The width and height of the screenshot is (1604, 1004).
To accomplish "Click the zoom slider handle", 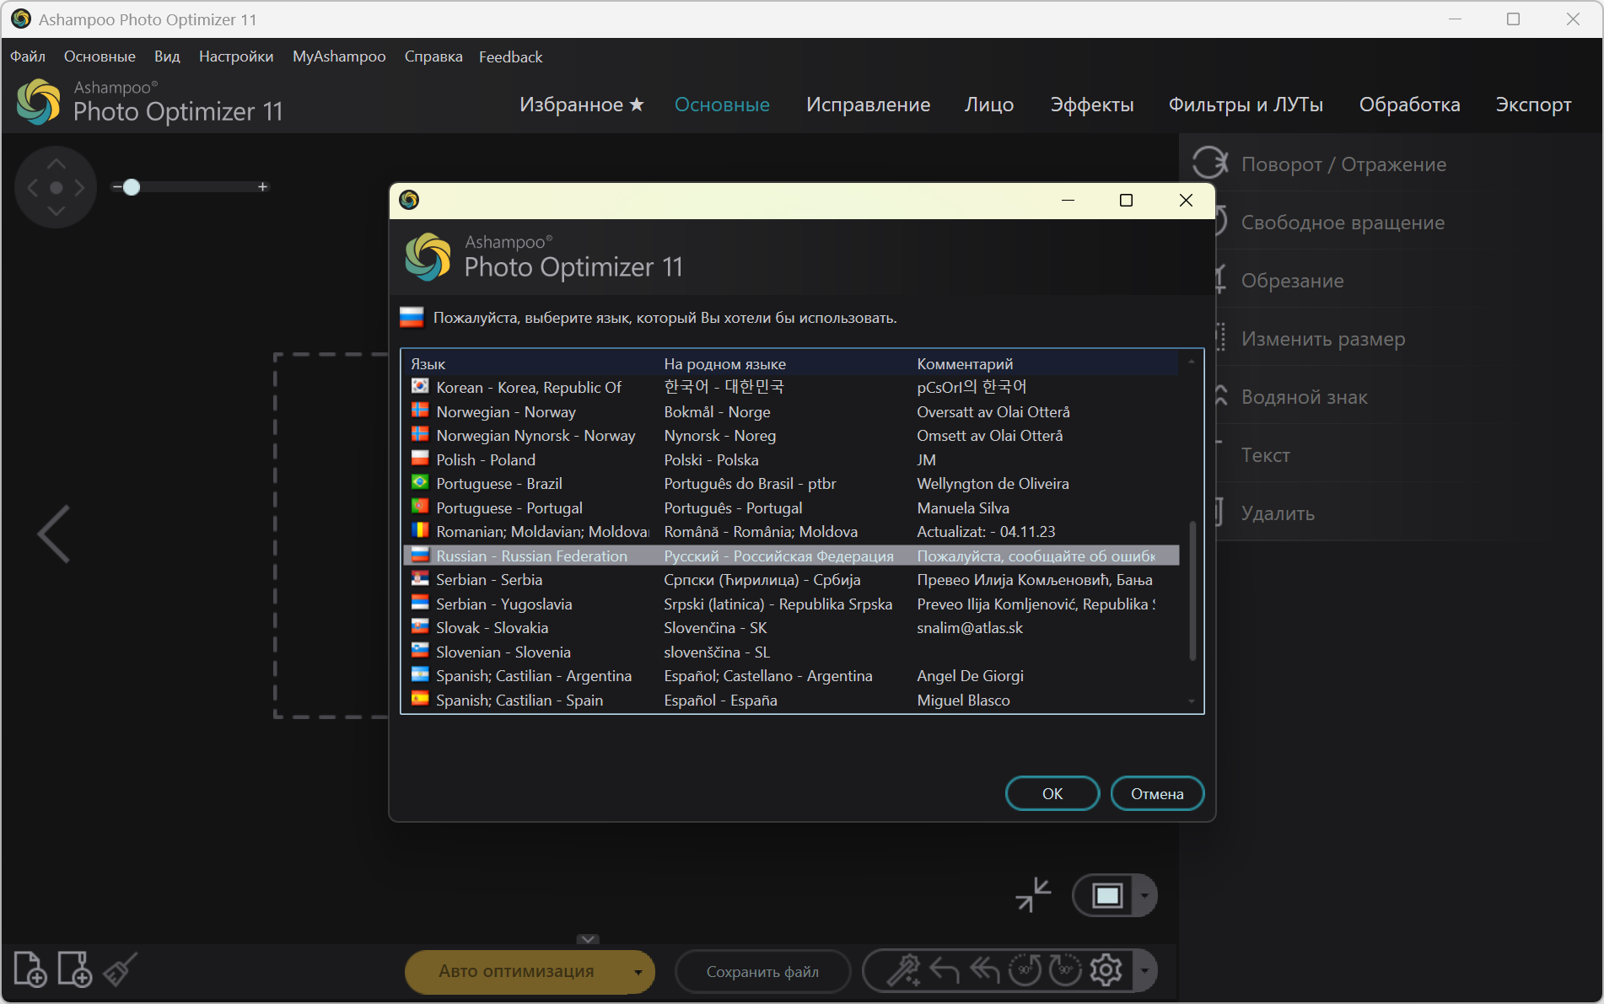I will (132, 187).
